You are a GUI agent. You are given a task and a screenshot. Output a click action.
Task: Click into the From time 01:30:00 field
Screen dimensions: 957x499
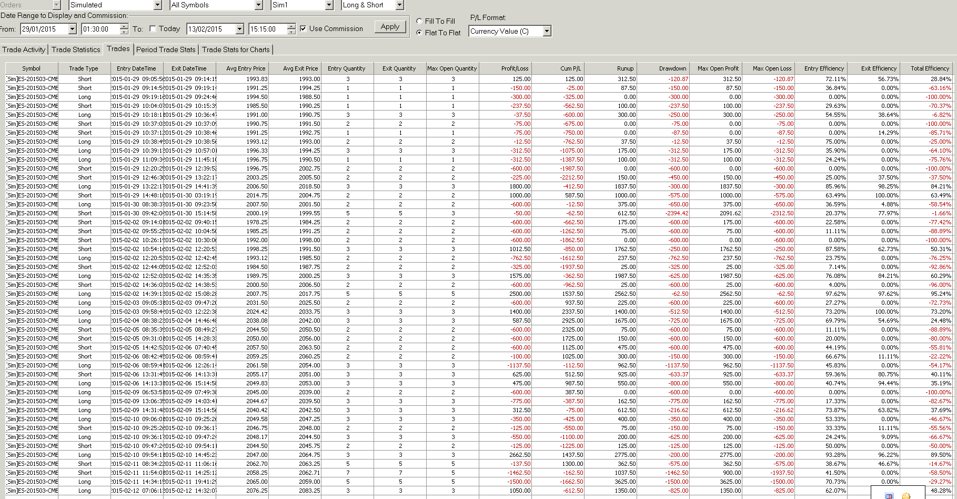(100, 29)
